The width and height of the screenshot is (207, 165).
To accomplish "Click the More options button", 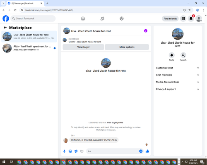I will click(x=127, y=47).
